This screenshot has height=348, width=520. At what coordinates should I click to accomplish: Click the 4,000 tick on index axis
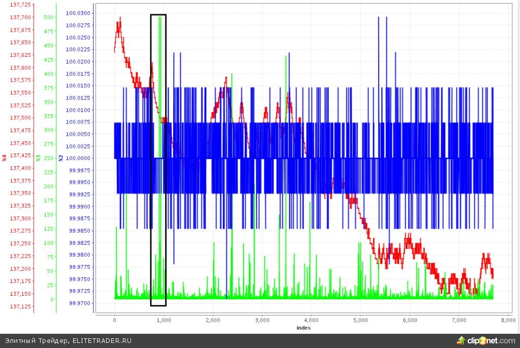[x=311, y=320]
